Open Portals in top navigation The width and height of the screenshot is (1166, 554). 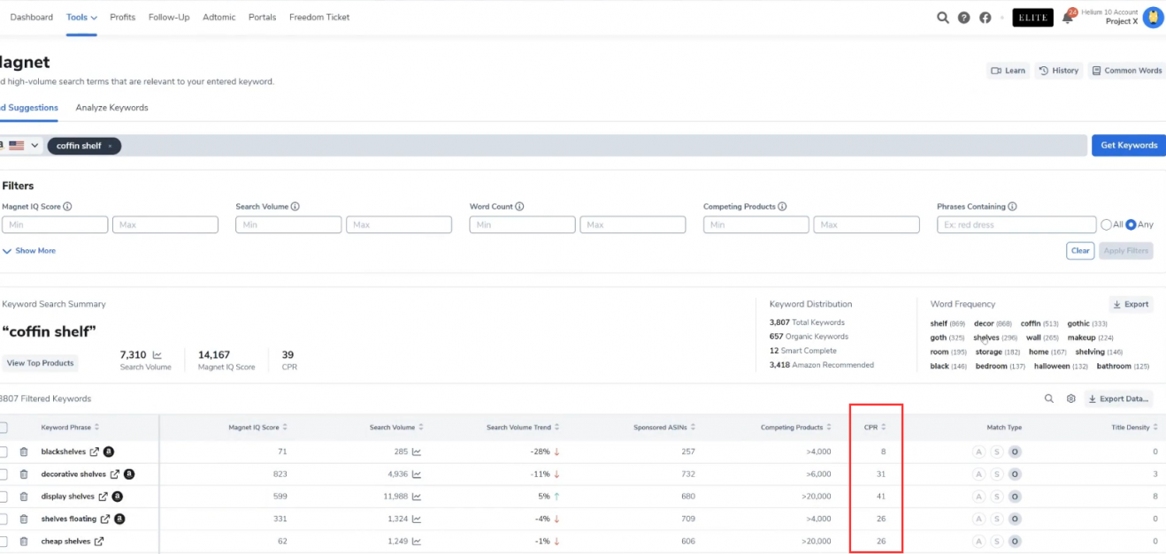263,18
